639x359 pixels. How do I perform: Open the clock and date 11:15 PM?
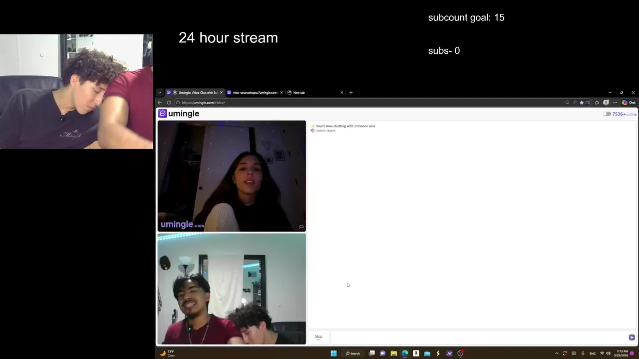(621, 354)
